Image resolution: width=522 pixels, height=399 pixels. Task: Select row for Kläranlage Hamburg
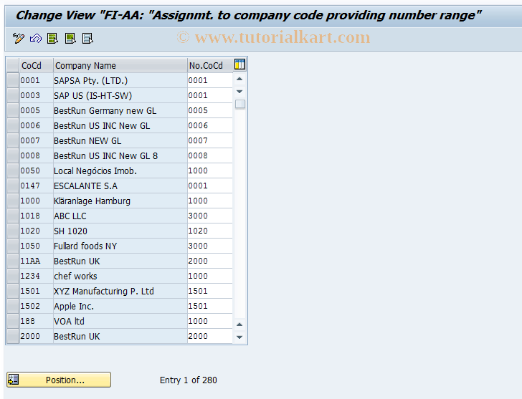(x=13, y=201)
